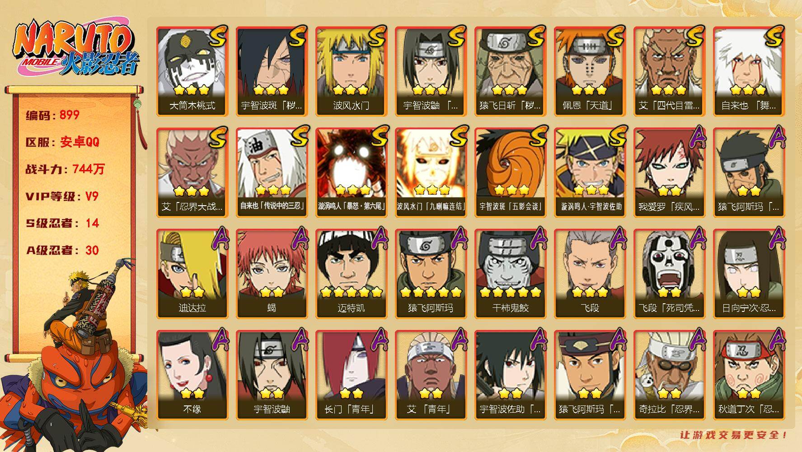Open the 迪达拉 A-rank ninja card
The width and height of the screenshot is (802, 452).
tap(192, 274)
